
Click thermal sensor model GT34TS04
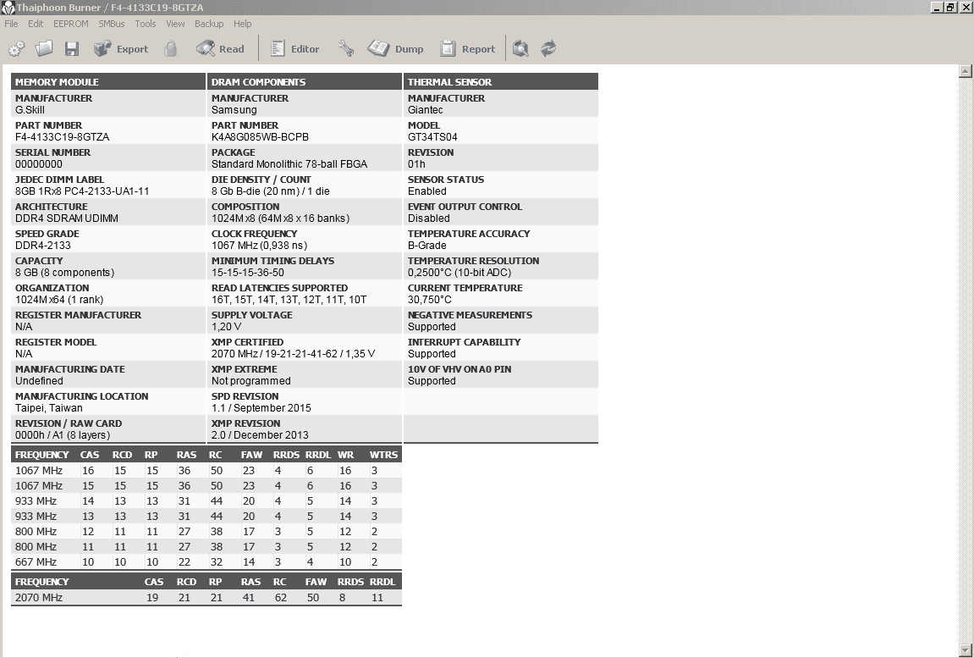(432, 136)
